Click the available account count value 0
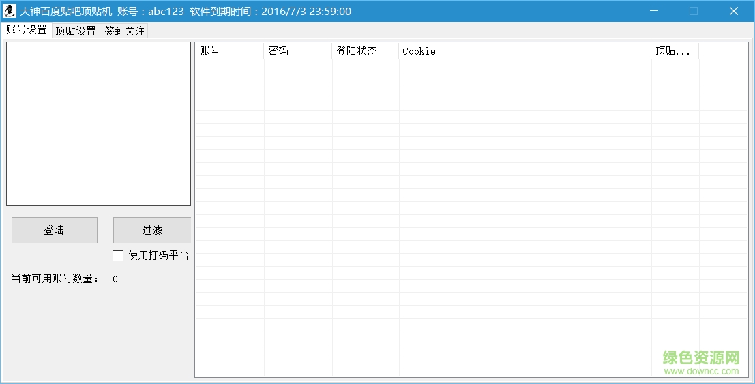 tap(115, 279)
